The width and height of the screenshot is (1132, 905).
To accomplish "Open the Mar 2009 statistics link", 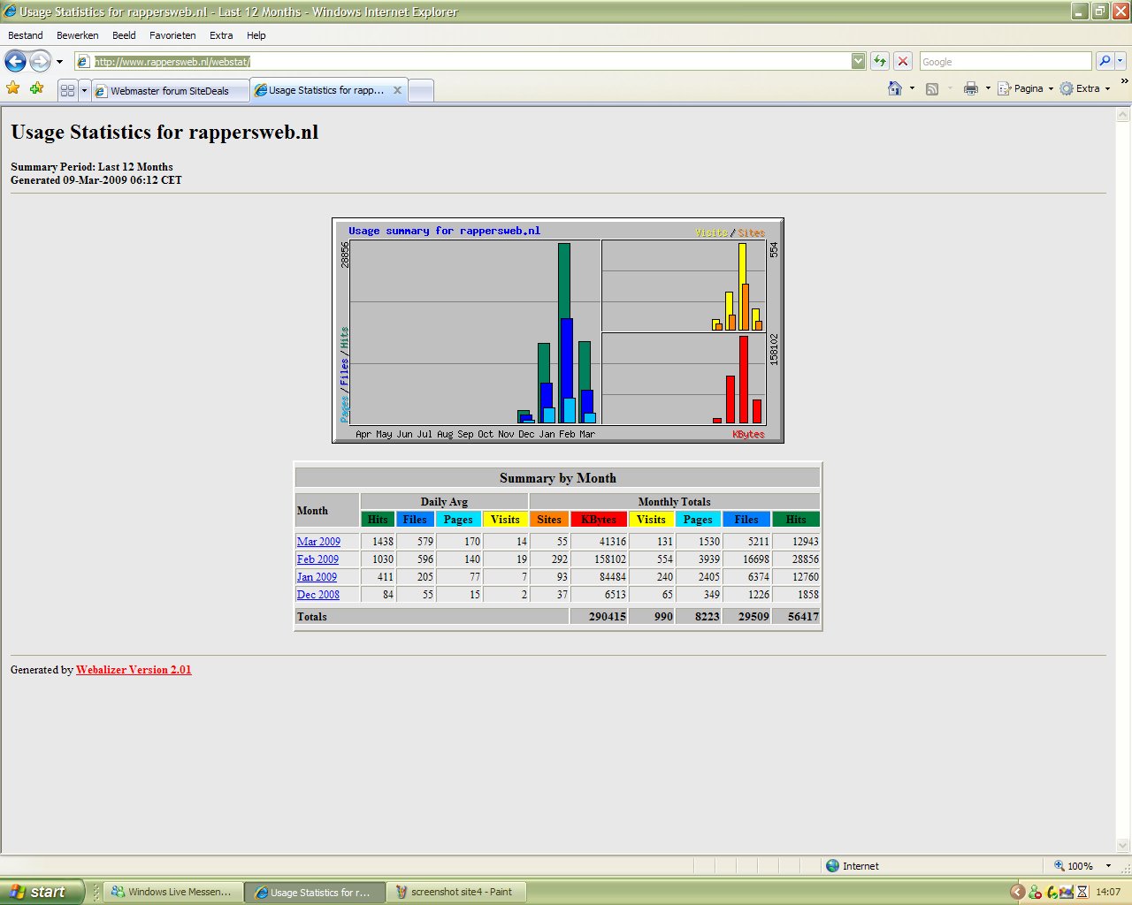I will [318, 542].
